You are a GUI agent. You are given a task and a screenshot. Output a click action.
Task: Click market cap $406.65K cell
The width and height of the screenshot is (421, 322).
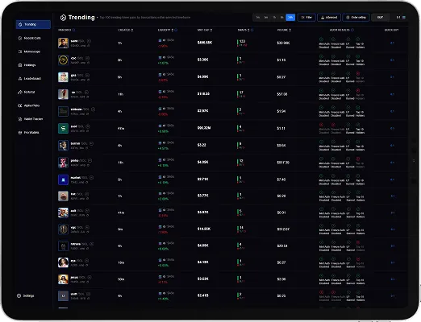pyautogui.click(x=205, y=43)
